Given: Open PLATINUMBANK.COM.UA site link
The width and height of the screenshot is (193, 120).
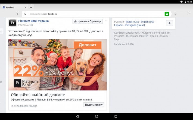Looking at the screenshot, I should [24, 106].
